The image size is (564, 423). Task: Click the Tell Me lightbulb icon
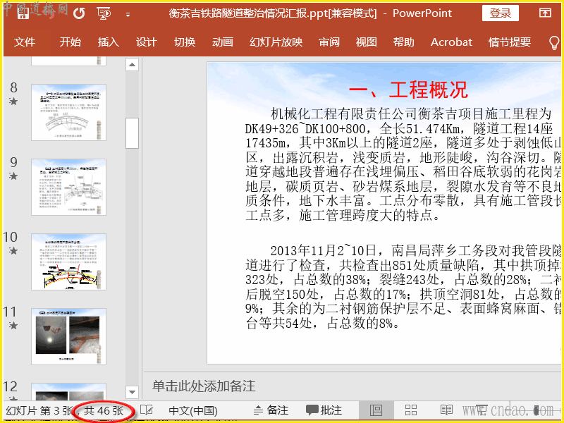click(x=554, y=42)
